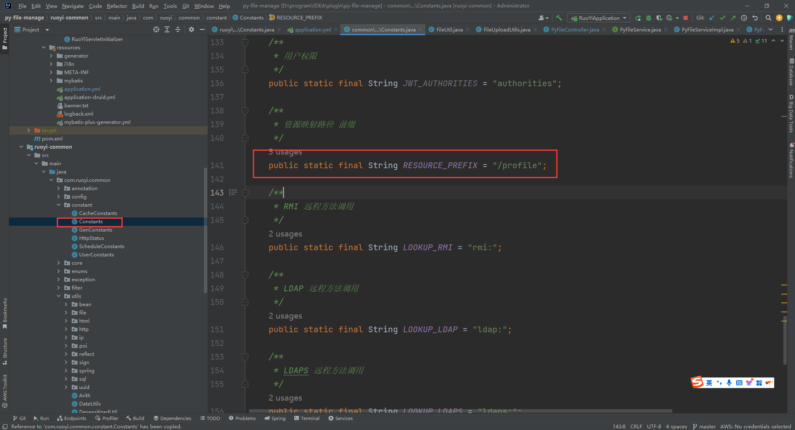This screenshot has height=430, width=795.
Task: Open the Problems tool window
Action: (x=242, y=418)
